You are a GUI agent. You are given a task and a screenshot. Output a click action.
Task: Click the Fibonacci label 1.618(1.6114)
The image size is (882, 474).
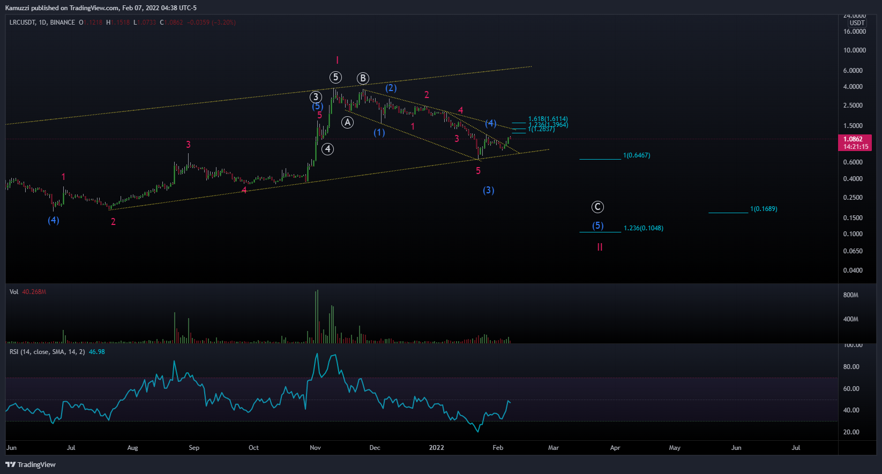[548, 119]
